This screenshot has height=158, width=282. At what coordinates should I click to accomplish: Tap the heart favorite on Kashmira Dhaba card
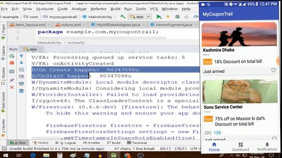coord(273,70)
